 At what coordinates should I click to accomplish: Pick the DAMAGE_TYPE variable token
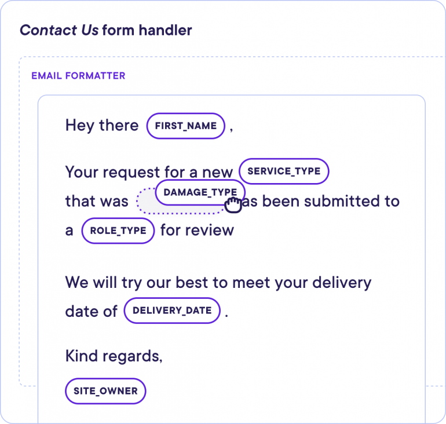click(199, 192)
